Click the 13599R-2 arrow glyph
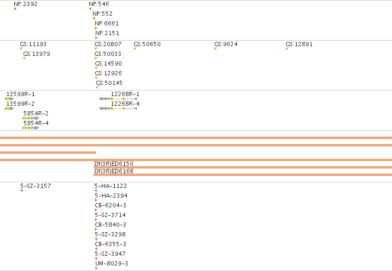This screenshot has height=271, width=392. pyautogui.click(x=10, y=108)
